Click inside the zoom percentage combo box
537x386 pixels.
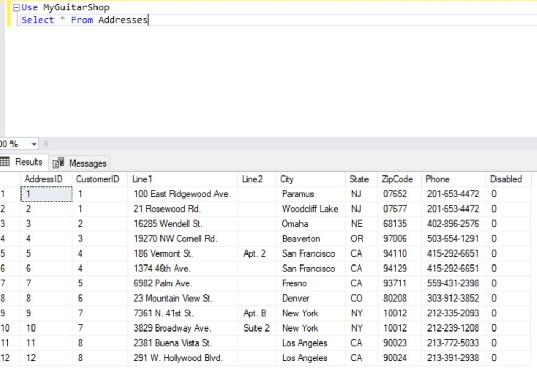(x=16, y=144)
